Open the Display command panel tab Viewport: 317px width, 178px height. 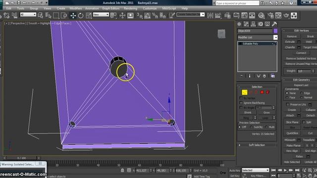pyautogui.click(x=267, y=24)
